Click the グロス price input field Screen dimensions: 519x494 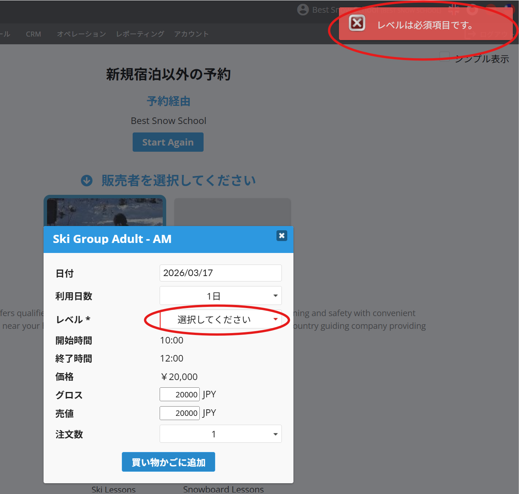pos(179,394)
